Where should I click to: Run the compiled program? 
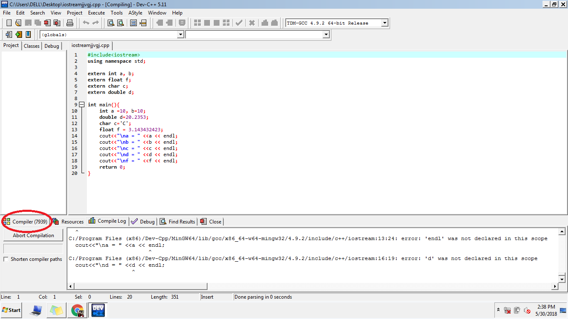click(207, 23)
